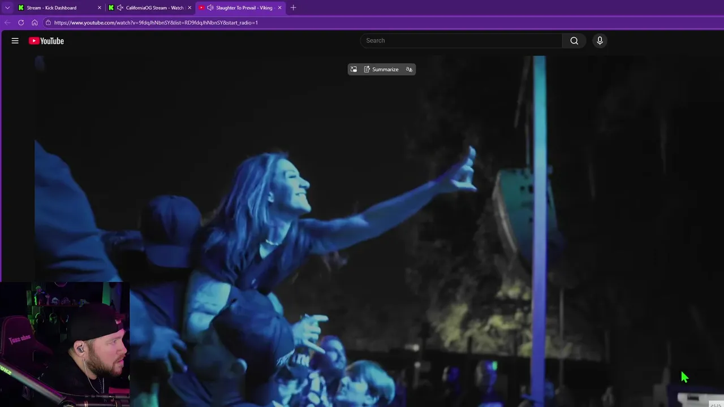
Task: Summarize the video with Summarize button
Action: pos(381,70)
